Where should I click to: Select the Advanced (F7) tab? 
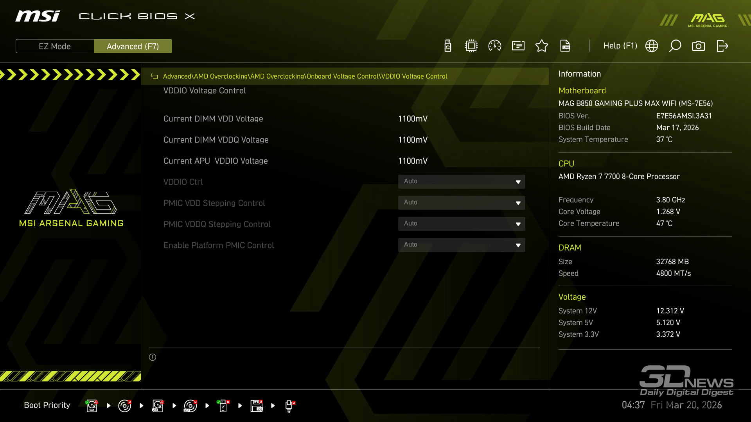point(133,46)
